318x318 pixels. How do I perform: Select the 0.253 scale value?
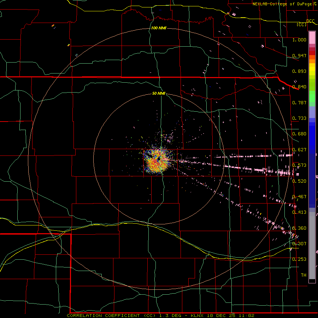(299, 259)
